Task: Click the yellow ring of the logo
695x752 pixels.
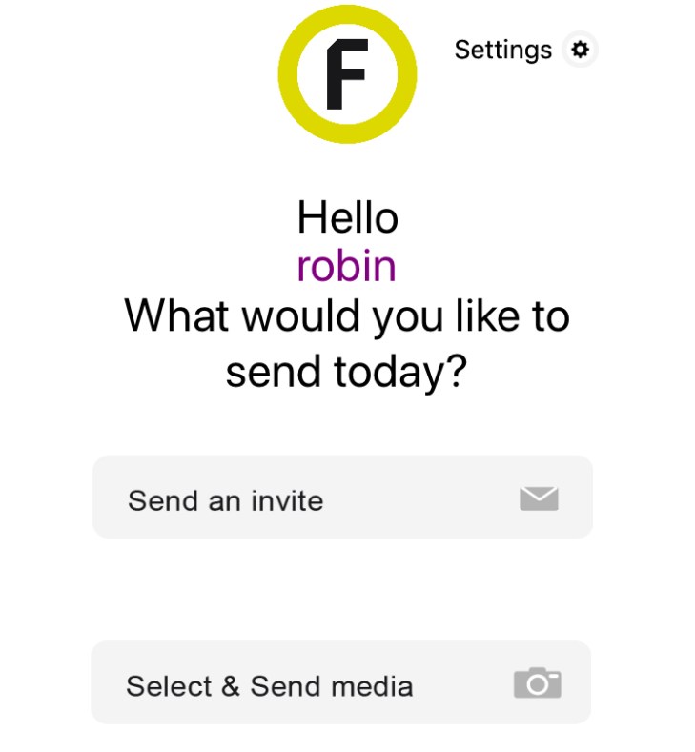Action: pyautogui.click(x=288, y=73)
